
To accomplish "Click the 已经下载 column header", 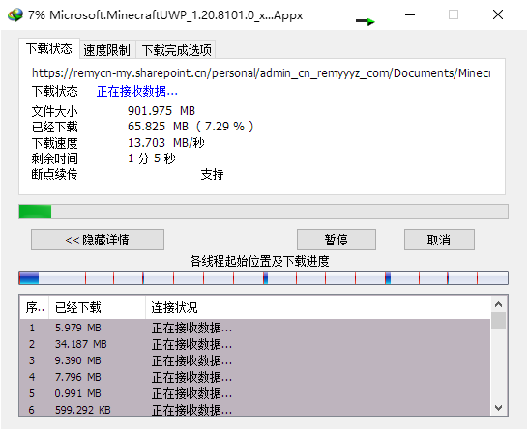I will click(x=98, y=307).
